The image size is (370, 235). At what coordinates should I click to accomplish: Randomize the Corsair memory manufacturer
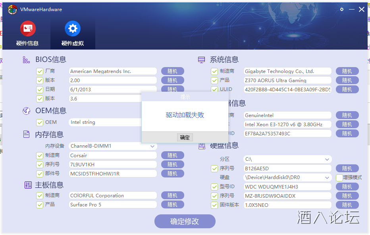(x=172, y=156)
